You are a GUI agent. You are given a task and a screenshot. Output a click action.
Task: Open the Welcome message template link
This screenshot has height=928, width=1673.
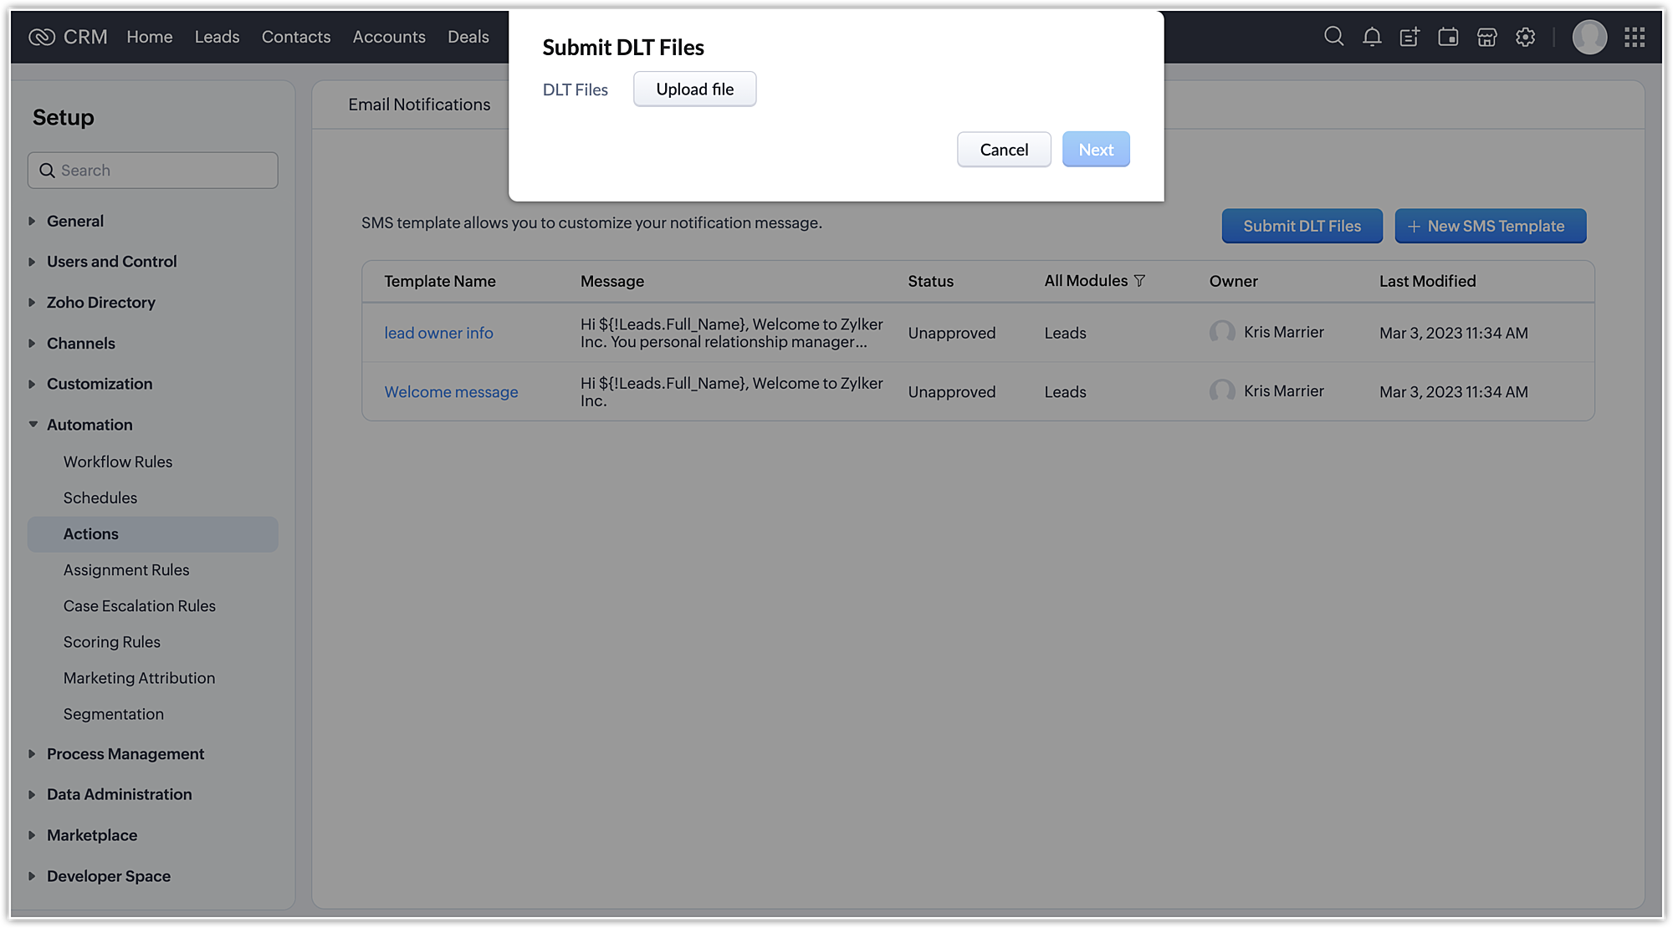451,392
